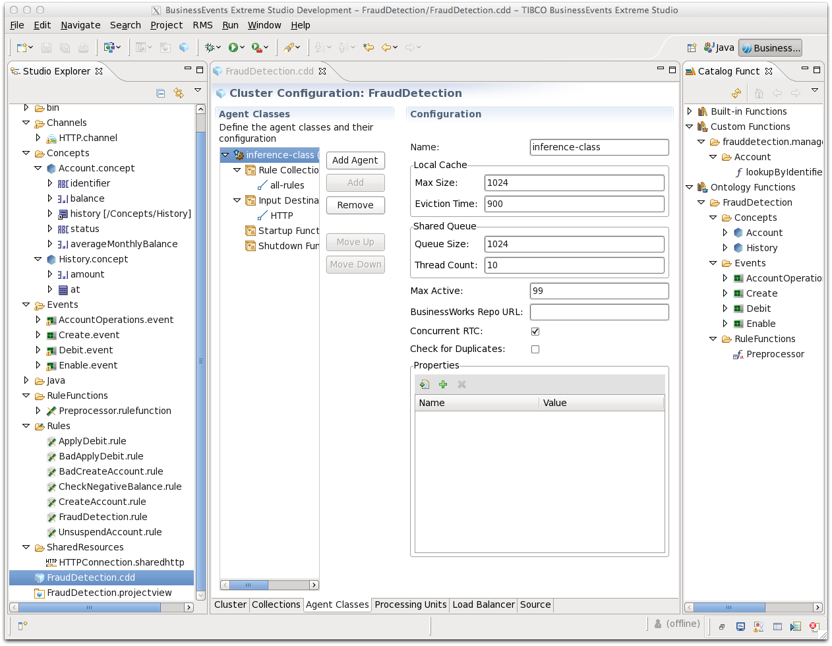832x646 pixels.
Task: Switch to the Load Balancer tab
Action: [483, 604]
